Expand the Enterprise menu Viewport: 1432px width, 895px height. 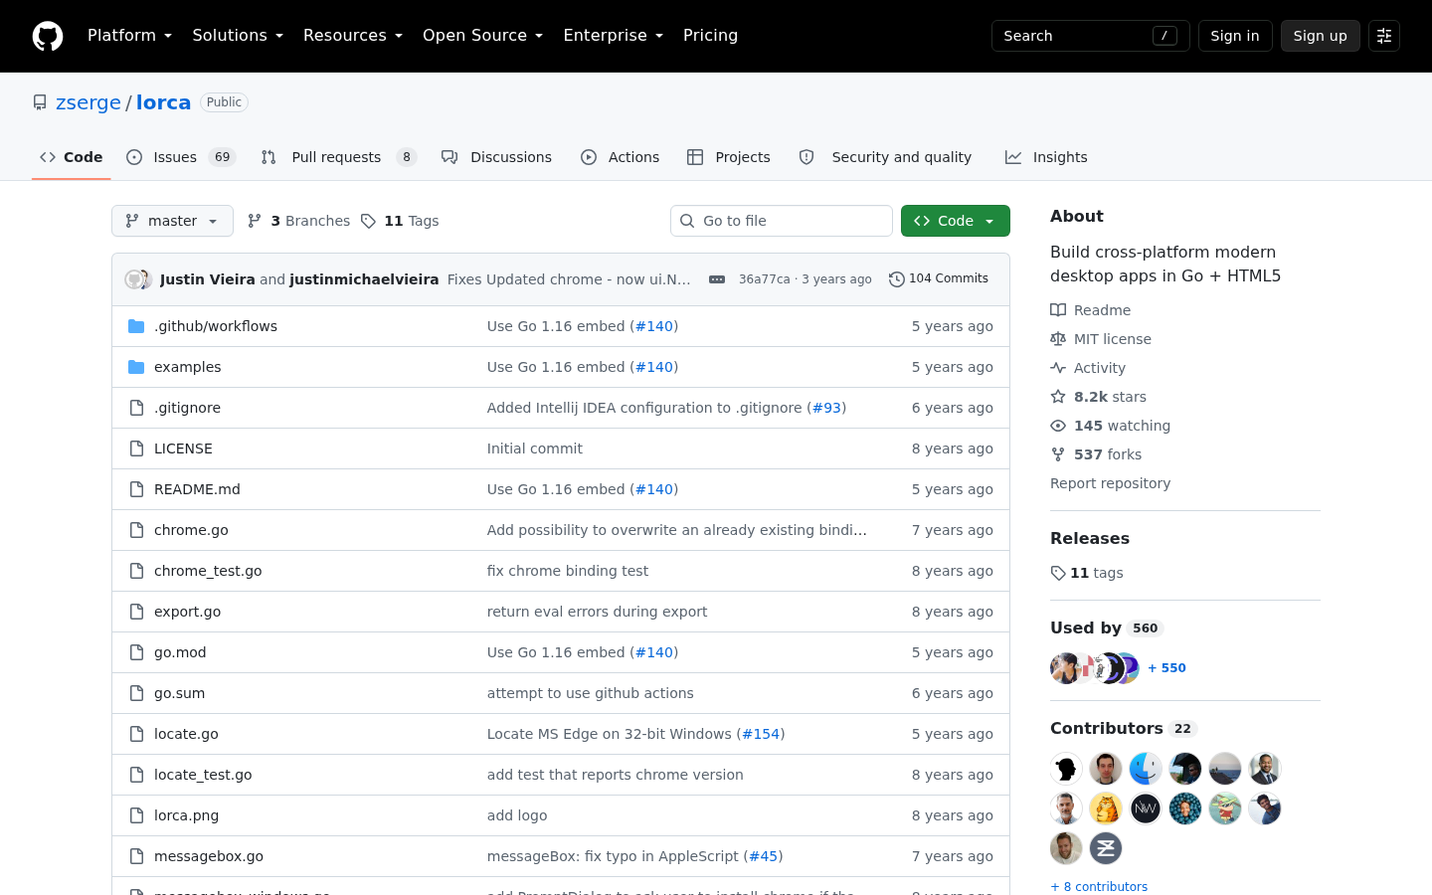click(x=613, y=36)
